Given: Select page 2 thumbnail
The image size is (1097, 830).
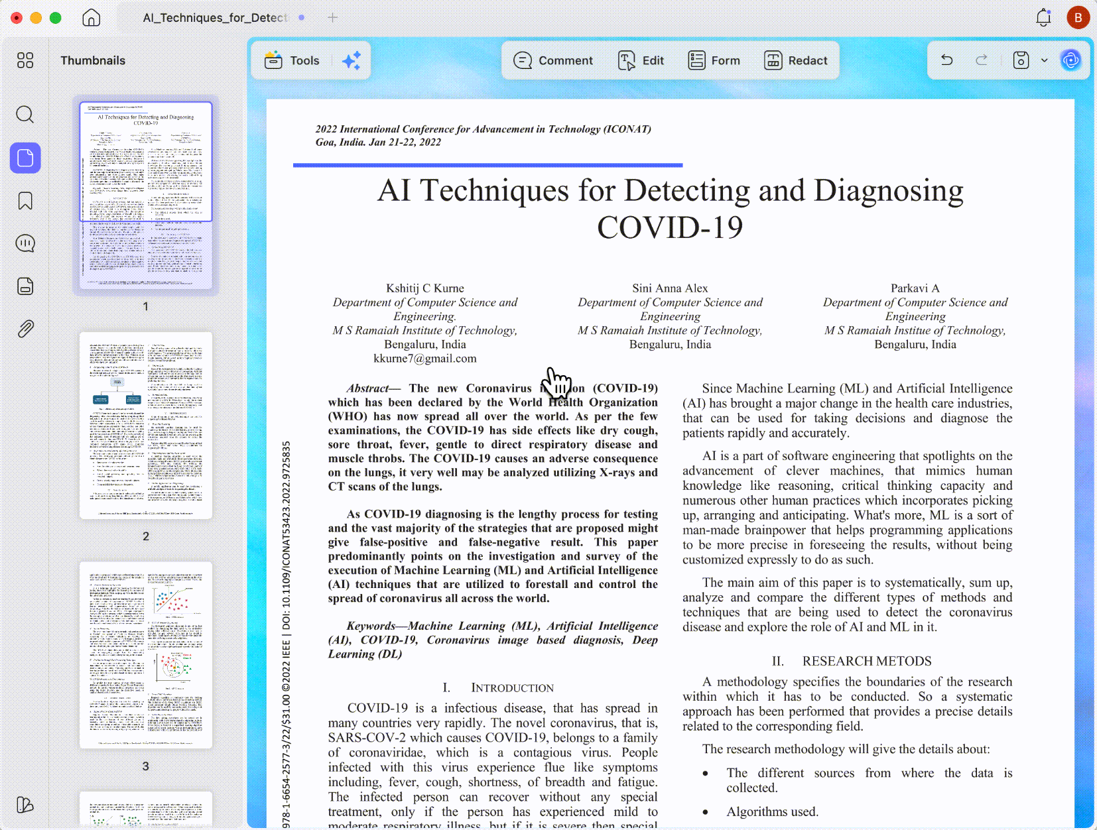Looking at the screenshot, I should click(146, 426).
